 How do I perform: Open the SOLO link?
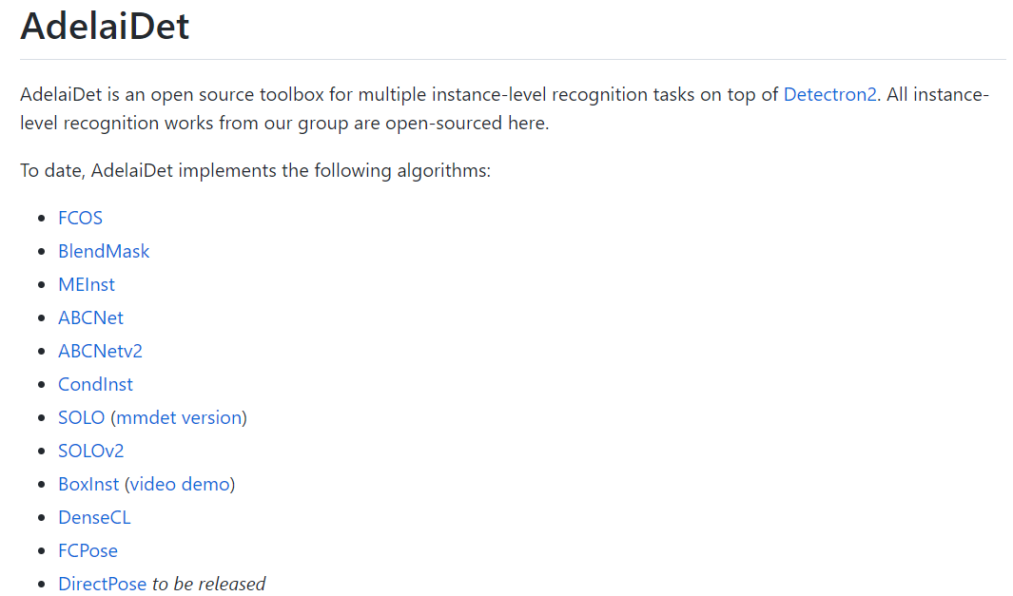tap(81, 418)
